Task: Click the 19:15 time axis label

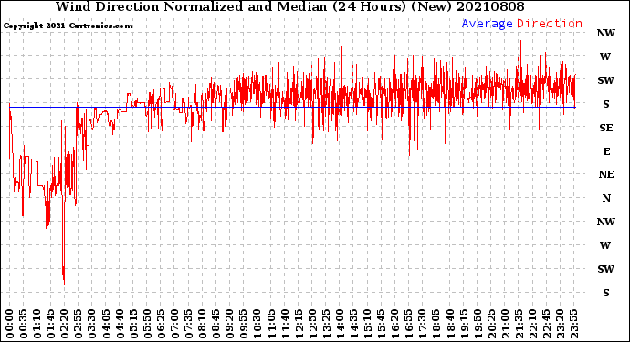Action: click(464, 324)
